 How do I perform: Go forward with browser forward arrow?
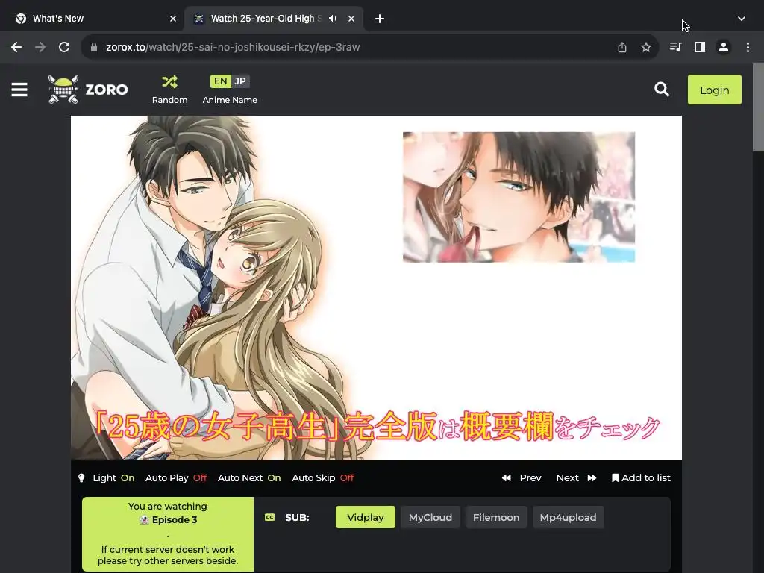point(40,47)
